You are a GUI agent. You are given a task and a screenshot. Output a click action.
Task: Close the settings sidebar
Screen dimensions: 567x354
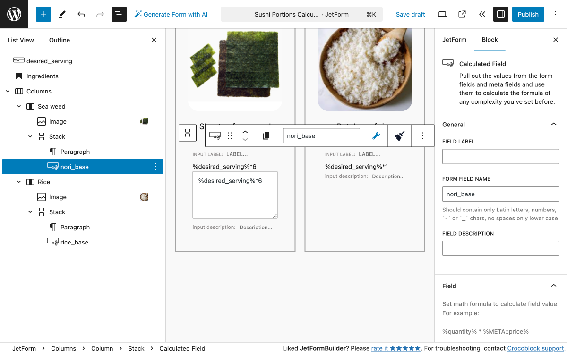pos(556,40)
